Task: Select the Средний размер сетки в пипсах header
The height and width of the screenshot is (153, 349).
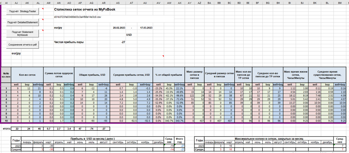Action: pos(219,75)
